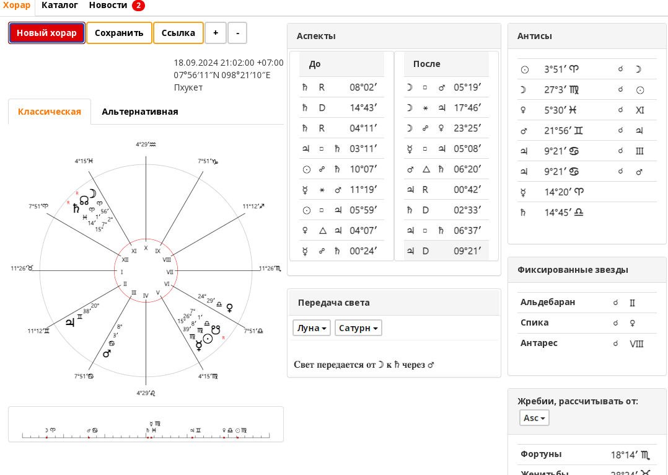The height and width of the screenshot is (475, 668).
Task: Click the Сохранить button
Action: (x=119, y=33)
